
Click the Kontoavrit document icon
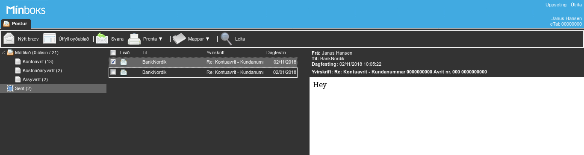[x=18, y=61]
